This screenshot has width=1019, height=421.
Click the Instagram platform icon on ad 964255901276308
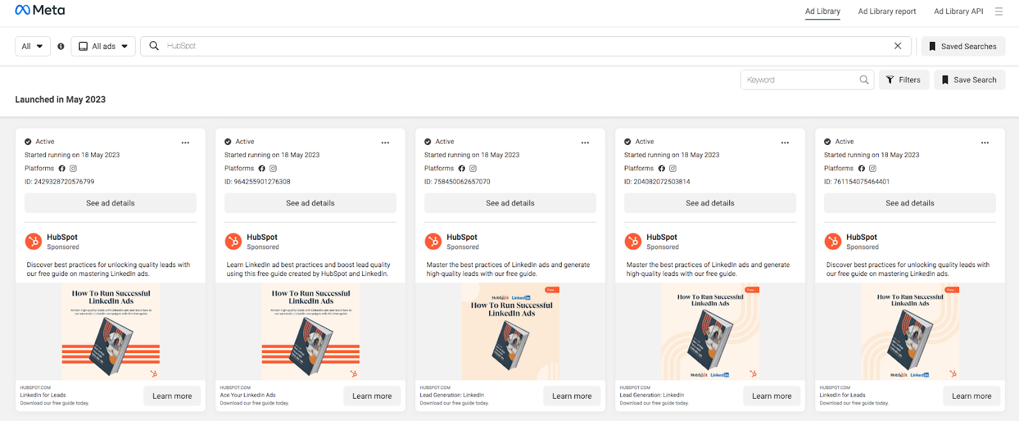pyautogui.click(x=273, y=169)
